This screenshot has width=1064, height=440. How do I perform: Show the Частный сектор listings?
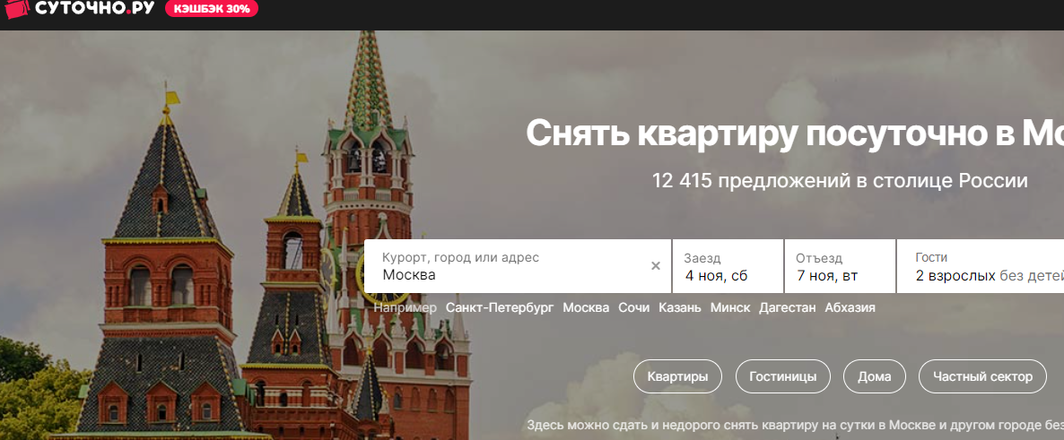pos(982,376)
